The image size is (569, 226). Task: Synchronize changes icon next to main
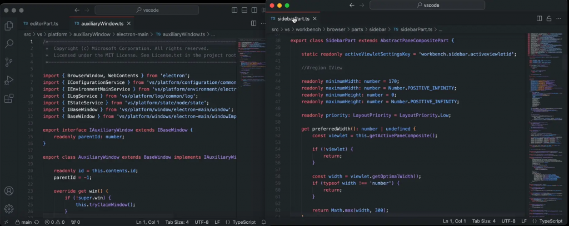click(x=37, y=222)
